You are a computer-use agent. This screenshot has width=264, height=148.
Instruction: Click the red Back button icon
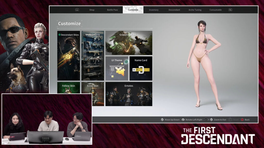tap(242, 120)
